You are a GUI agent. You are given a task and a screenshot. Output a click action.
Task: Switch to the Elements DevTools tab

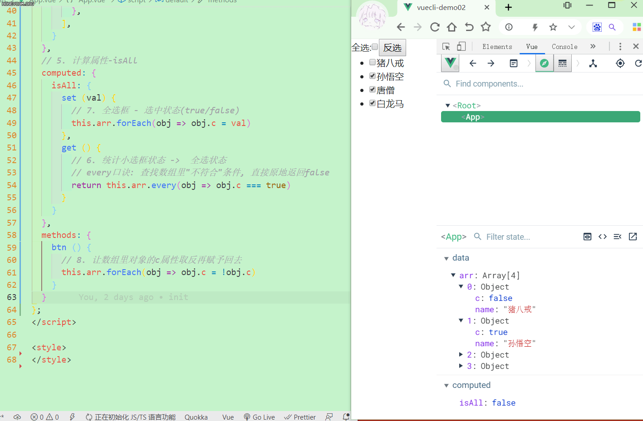point(497,47)
